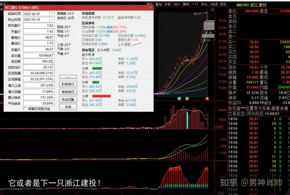Click the 38.07 high price label on chart
This screenshot has height=195, width=290.
[x=197, y=14]
